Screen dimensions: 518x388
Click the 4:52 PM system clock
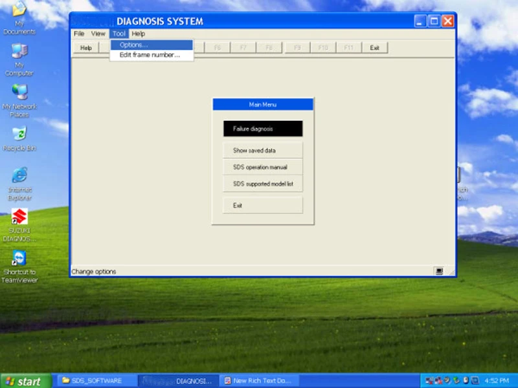(497, 381)
